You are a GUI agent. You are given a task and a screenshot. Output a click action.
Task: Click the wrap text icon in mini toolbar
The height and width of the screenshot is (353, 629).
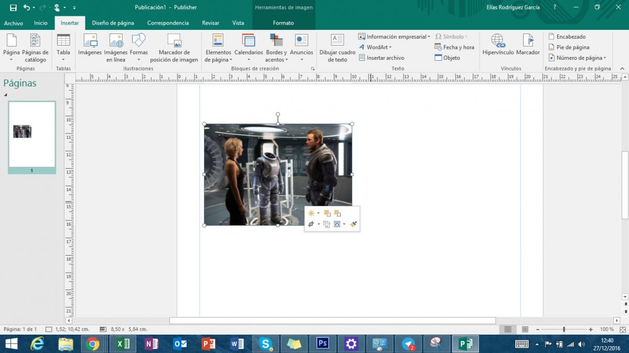338,224
